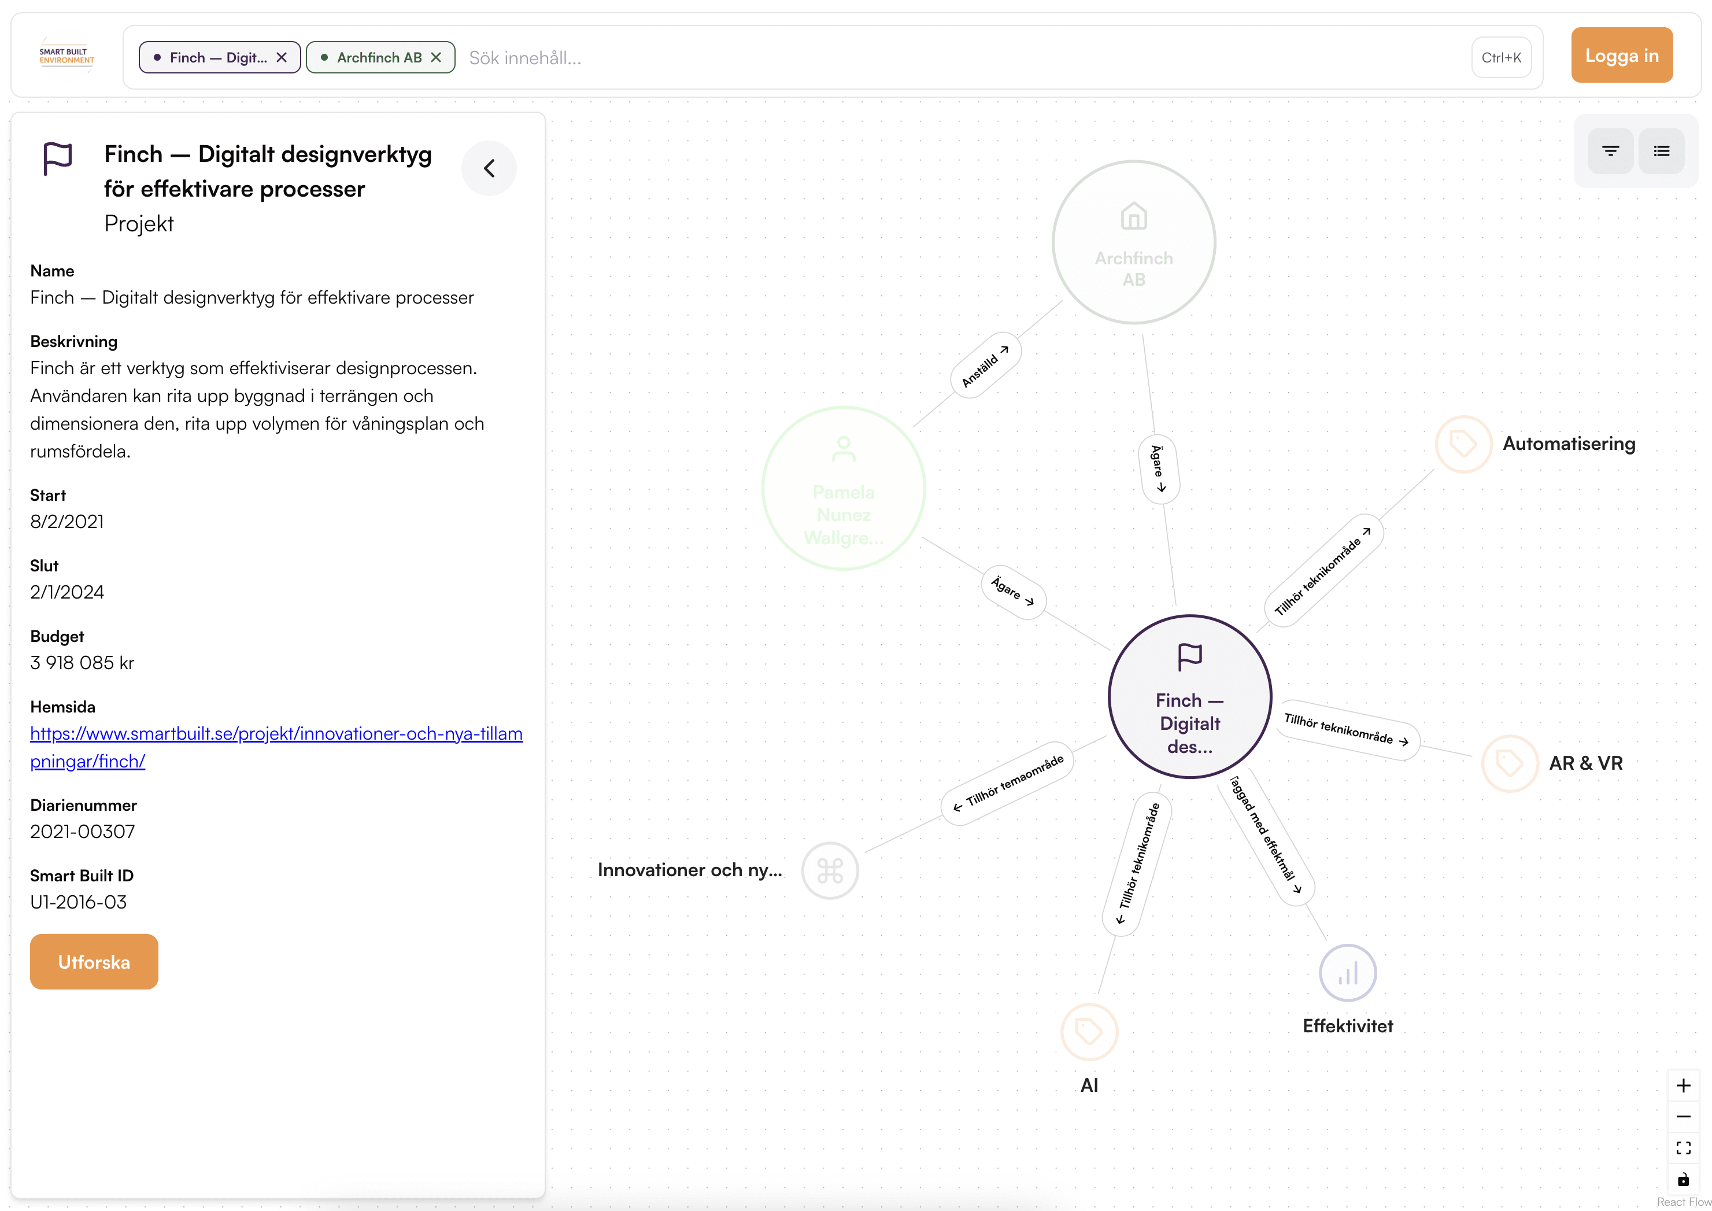The width and height of the screenshot is (1712, 1211).
Task: Remove the Archfinch AB search chip
Action: coord(436,57)
